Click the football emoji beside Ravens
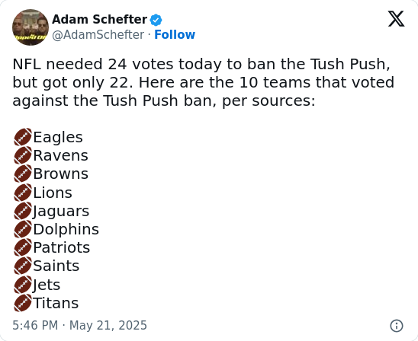Image resolution: width=418 pixels, height=341 pixels. coord(23,155)
